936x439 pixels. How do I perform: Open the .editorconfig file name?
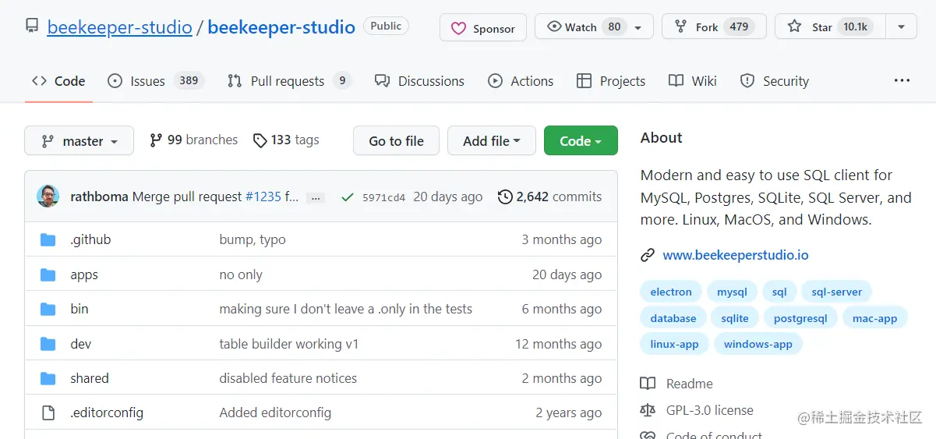107,412
